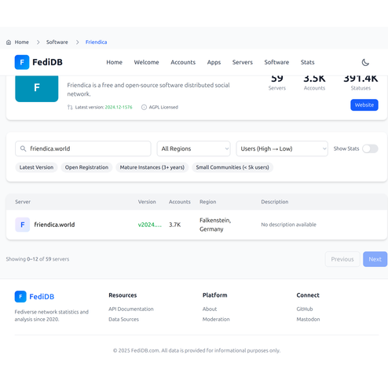The width and height of the screenshot is (388, 366).
Task: Open the GitHub footer link
Action: [305, 309]
